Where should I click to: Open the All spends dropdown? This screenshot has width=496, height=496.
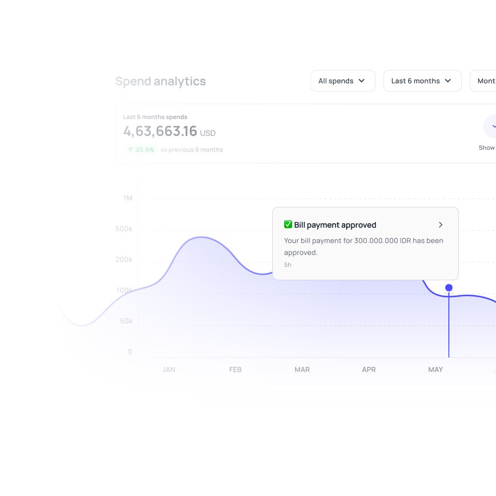tap(343, 81)
